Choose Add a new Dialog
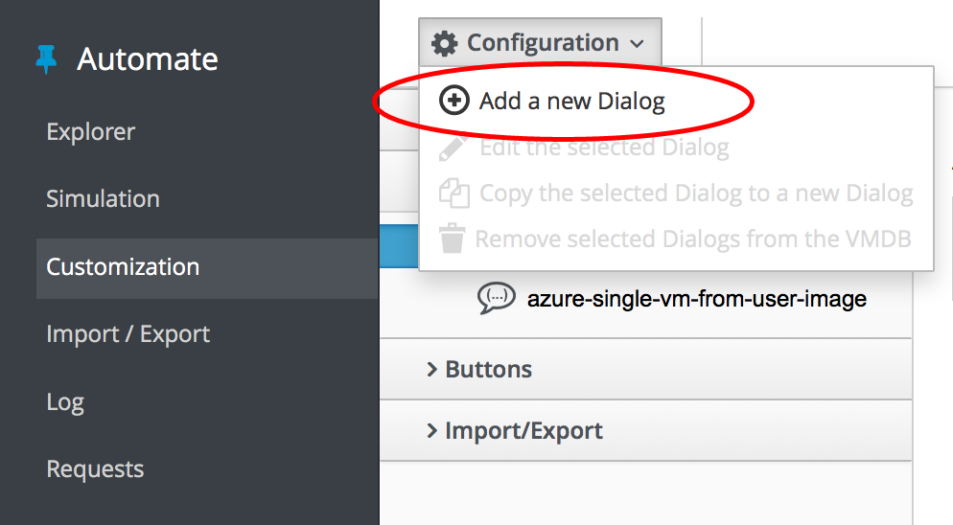The image size is (953, 525). click(x=571, y=101)
